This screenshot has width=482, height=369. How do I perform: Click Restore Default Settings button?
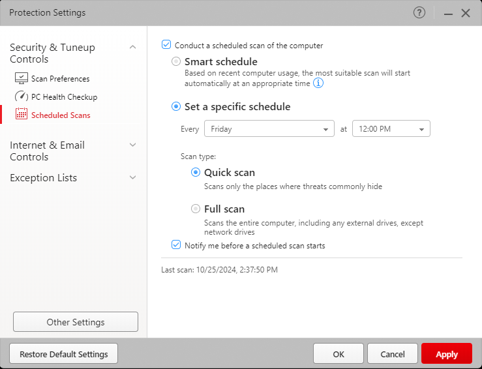63,354
